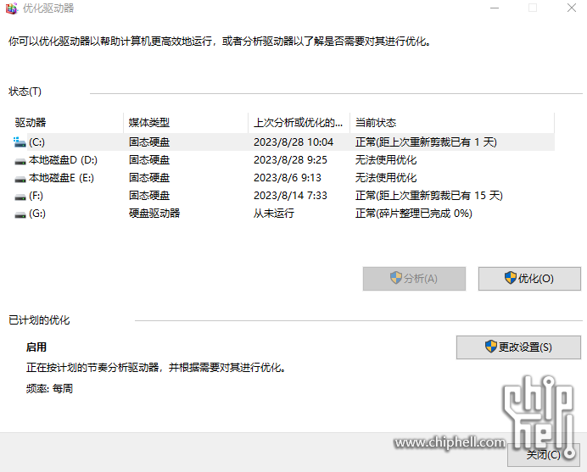Sort by the 媒体类型 column header
Image resolution: width=587 pixels, height=472 pixels.
[186, 123]
